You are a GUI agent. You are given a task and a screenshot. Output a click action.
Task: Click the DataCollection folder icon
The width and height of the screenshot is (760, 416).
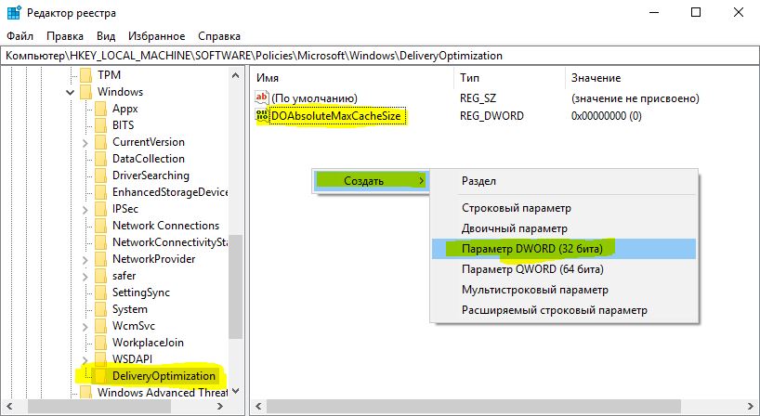(x=101, y=159)
